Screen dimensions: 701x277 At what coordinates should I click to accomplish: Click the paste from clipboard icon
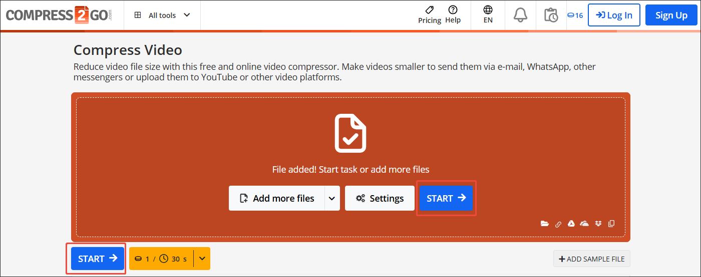coord(611,224)
